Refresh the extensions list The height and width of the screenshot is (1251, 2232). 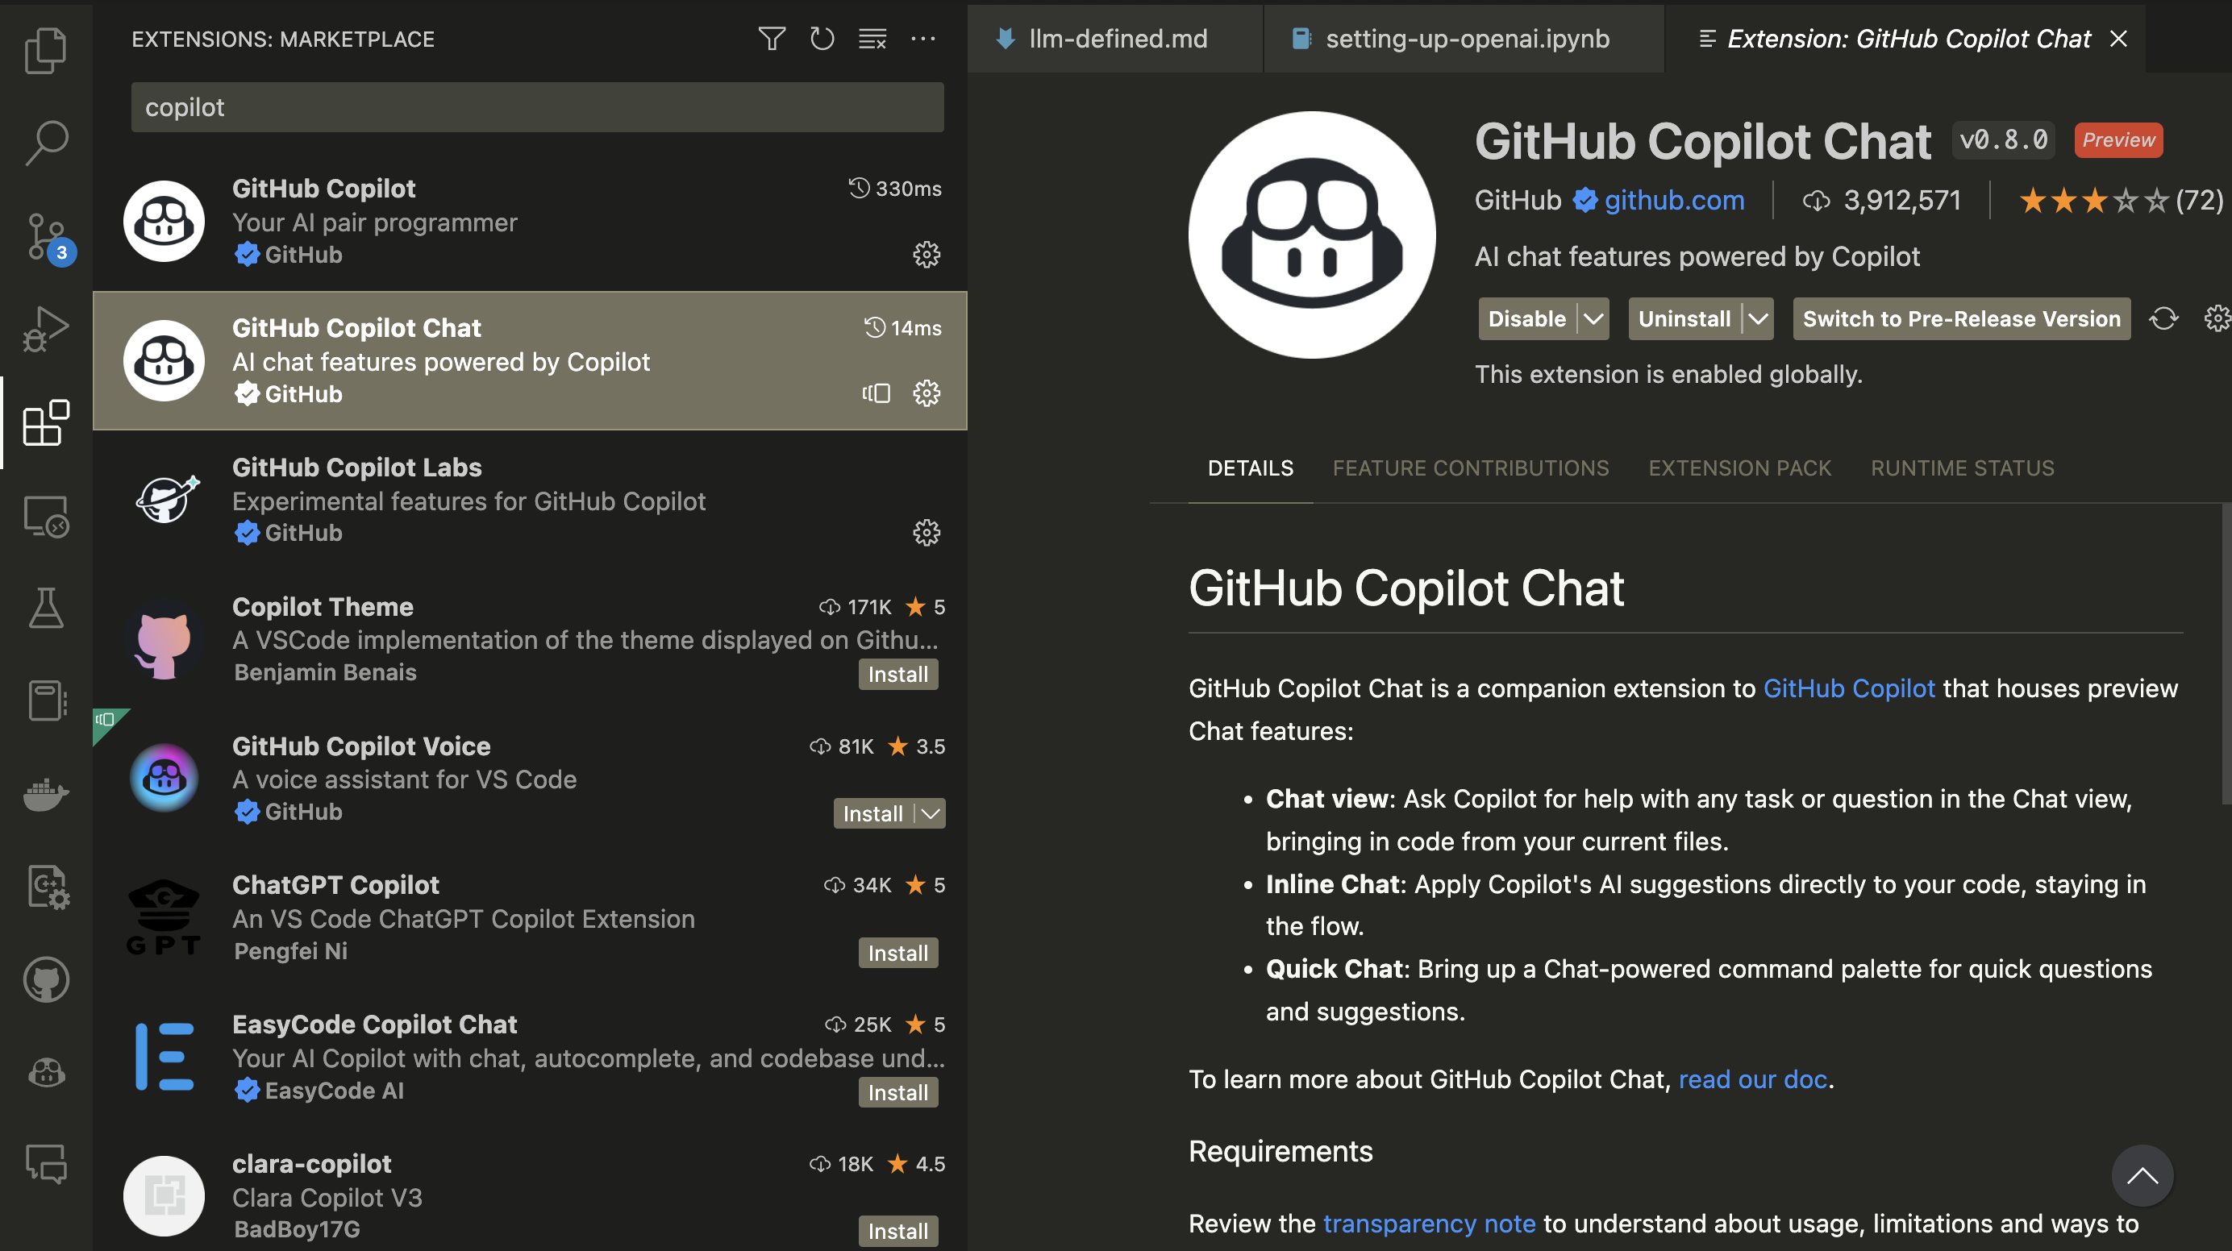click(x=822, y=39)
